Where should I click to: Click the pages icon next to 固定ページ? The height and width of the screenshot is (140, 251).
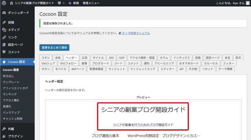coord(4,45)
